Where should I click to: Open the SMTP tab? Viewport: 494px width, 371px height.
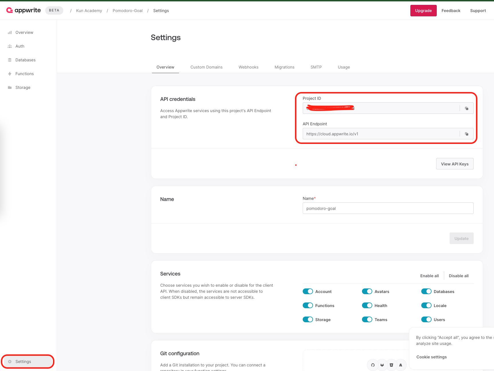click(316, 67)
